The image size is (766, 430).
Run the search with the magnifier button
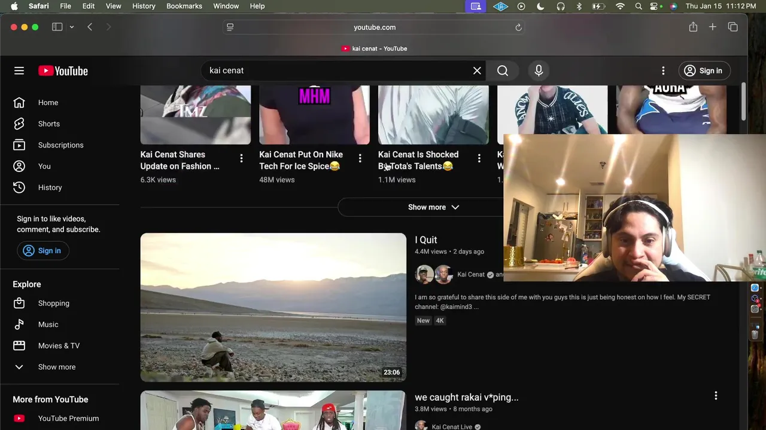[x=503, y=70]
